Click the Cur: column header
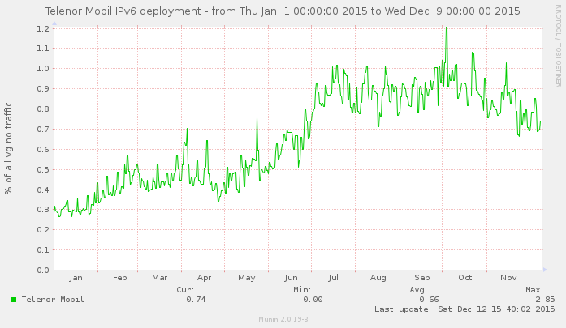The image size is (566, 328). coord(185,289)
